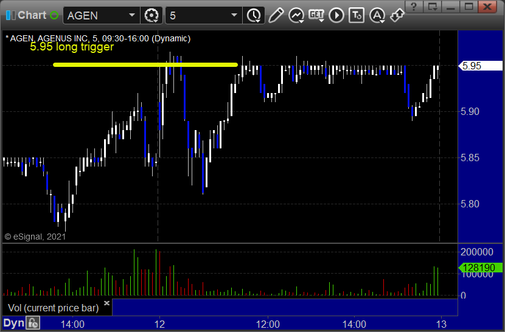Viewport: 505px width, 332px height.
Task: Click the 'Vol (current price bar)' label
Action: point(53,308)
